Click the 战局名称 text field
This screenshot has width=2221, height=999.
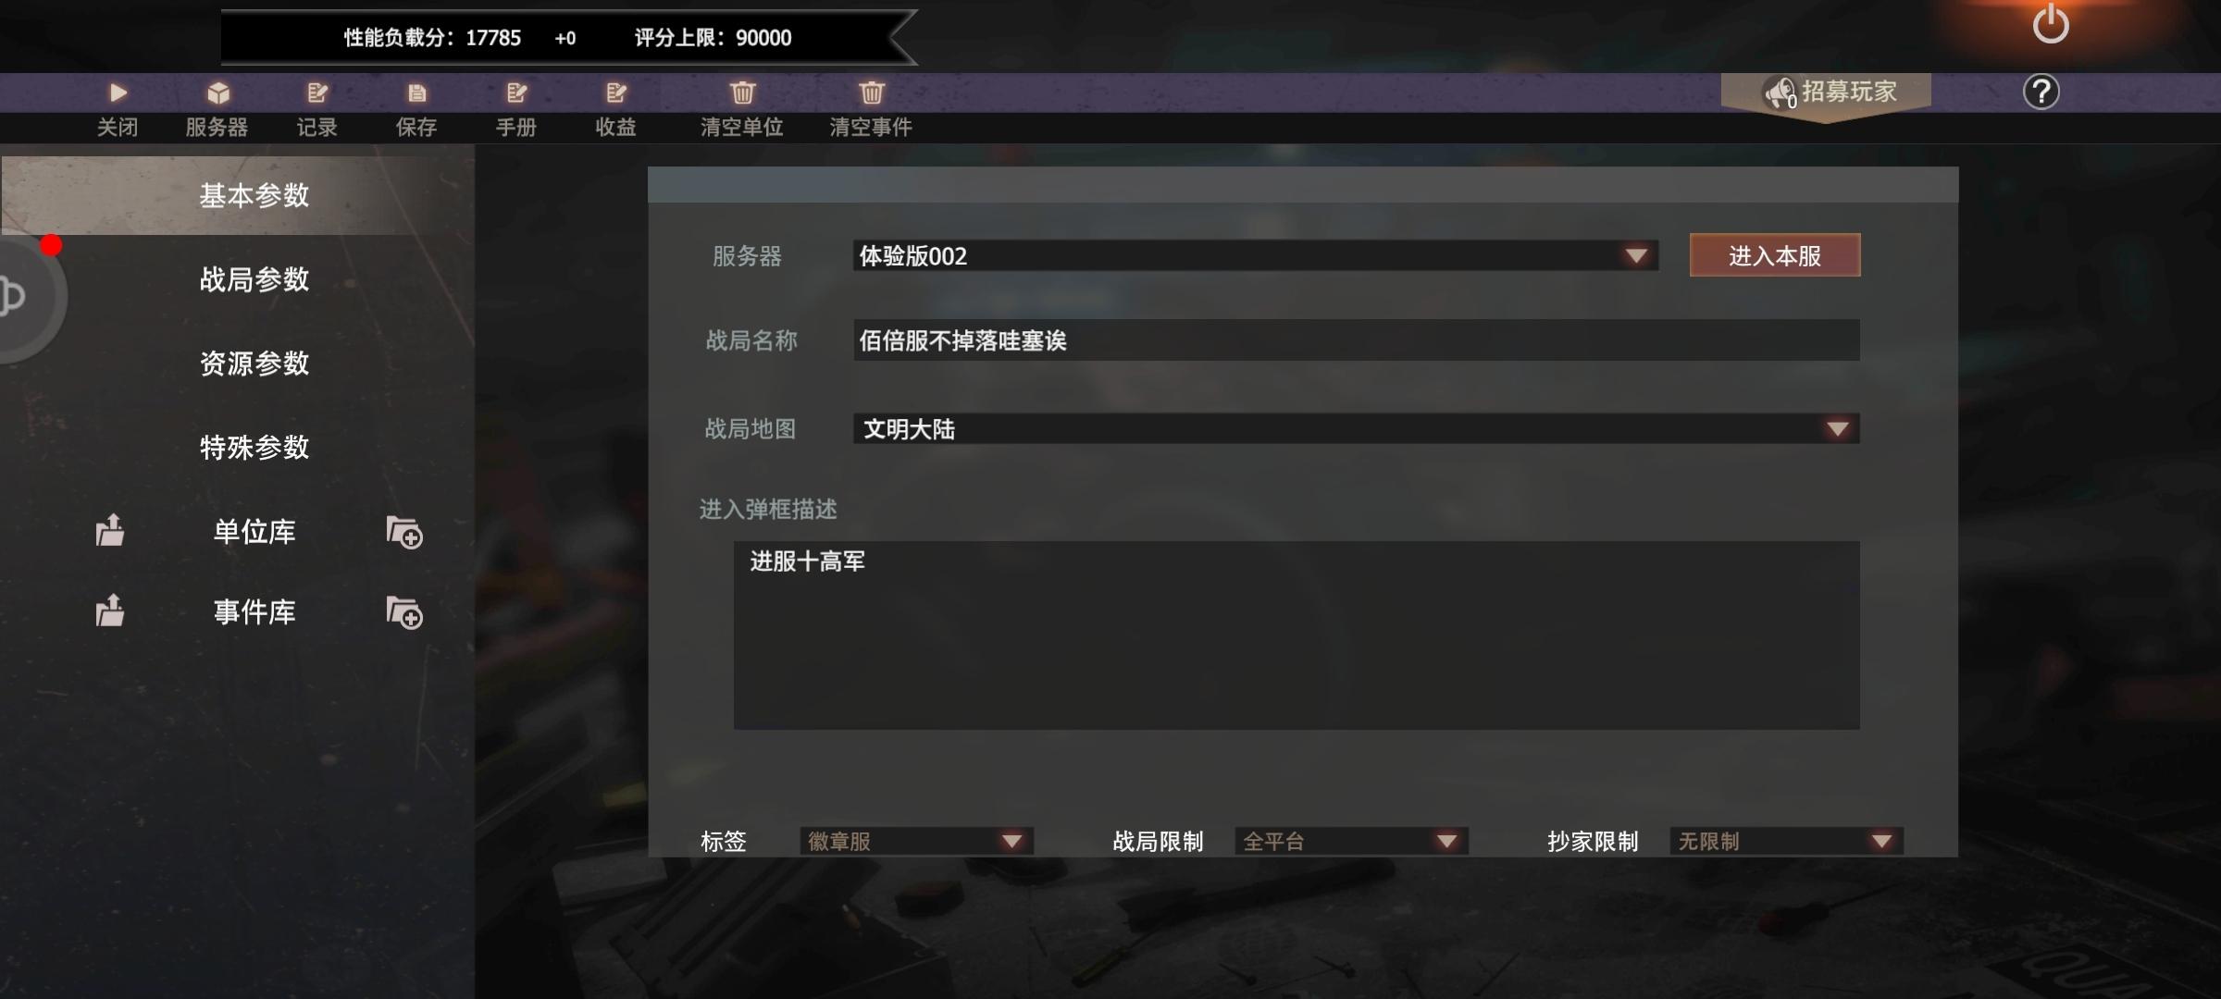(x=1356, y=340)
